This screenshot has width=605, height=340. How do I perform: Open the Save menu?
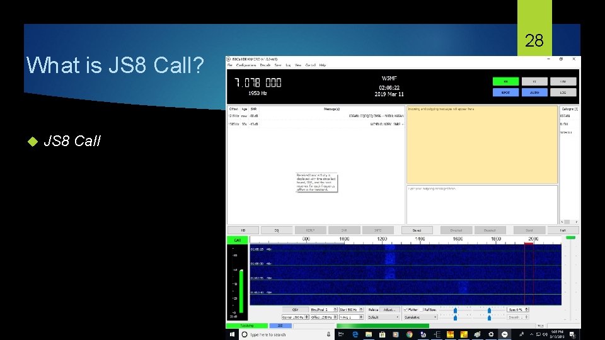tap(278, 65)
